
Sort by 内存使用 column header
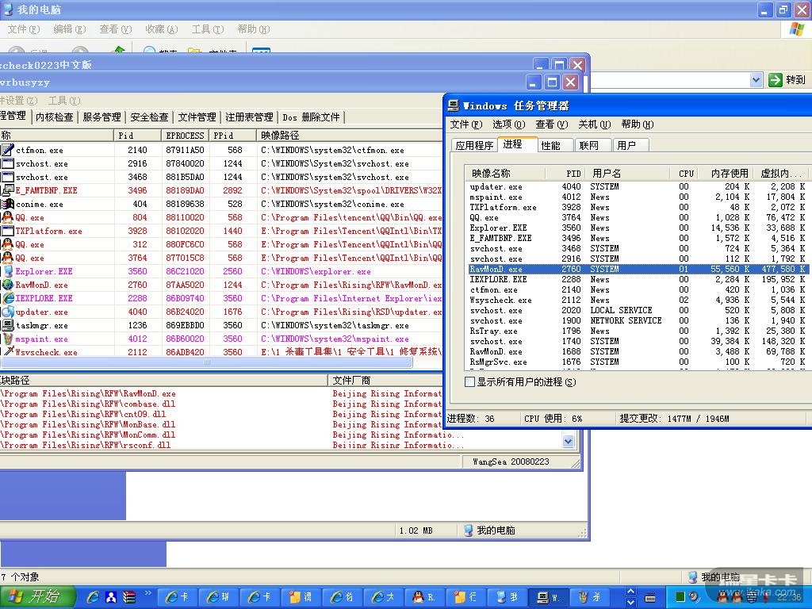(x=729, y=173)
